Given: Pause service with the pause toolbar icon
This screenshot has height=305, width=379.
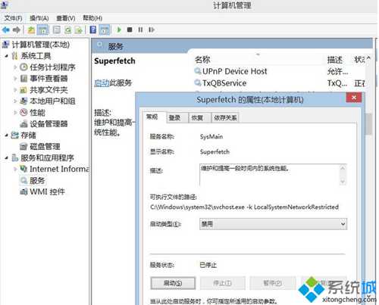Looking at the screenshot, I should click(x=140, y=30).
